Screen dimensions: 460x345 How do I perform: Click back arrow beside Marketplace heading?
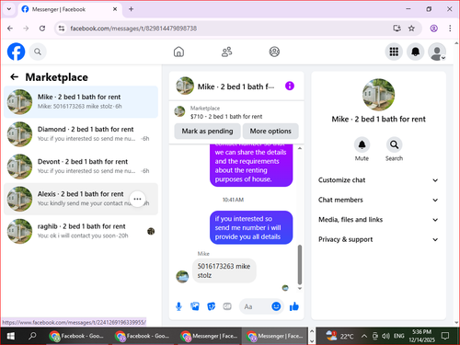click(15, 77)
